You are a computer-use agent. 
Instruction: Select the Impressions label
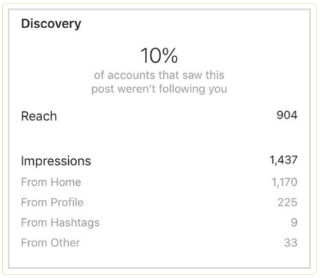click(x=56, y=161)
